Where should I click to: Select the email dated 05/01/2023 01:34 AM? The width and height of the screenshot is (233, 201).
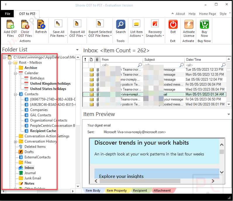tap(154, 94)
